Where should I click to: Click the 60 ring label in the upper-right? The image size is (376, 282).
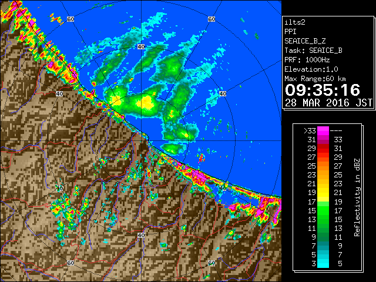(211, 19)
